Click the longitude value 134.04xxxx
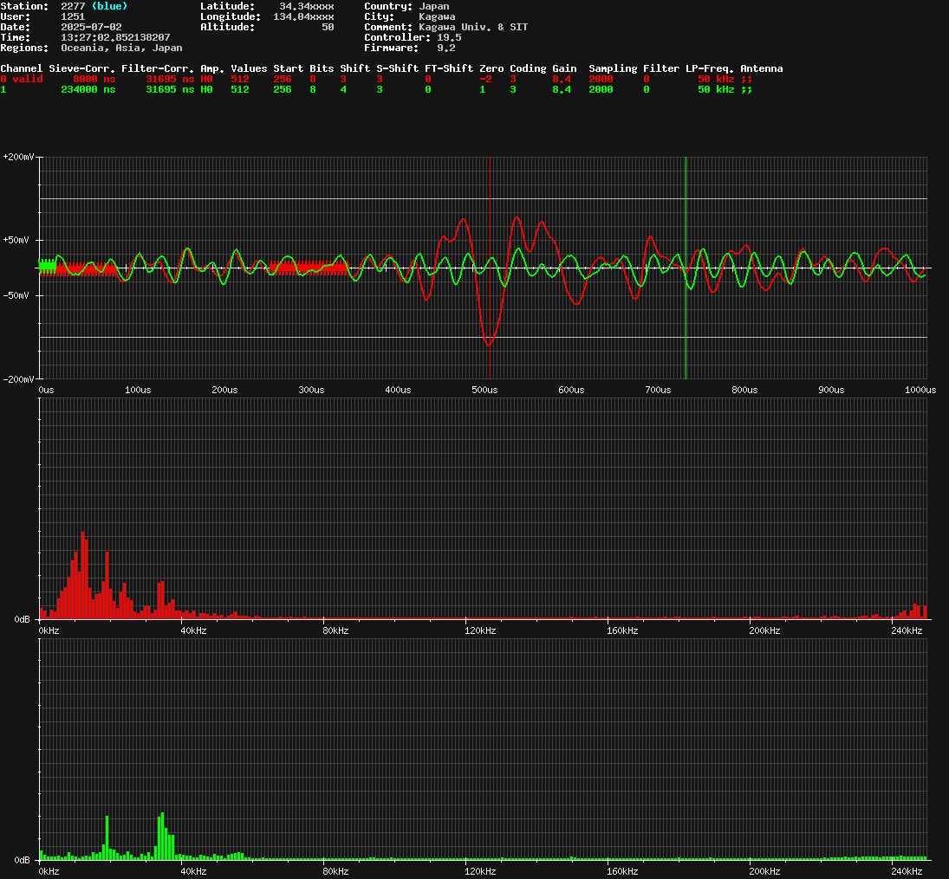949x879 pixels. pyautogui.click(x=303, y=16)
